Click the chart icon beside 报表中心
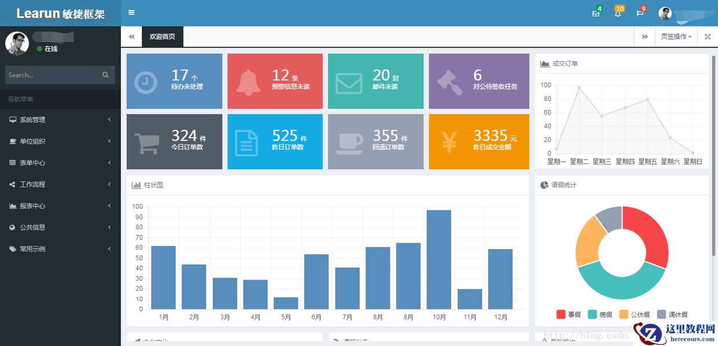 click(x=13, y=206)
